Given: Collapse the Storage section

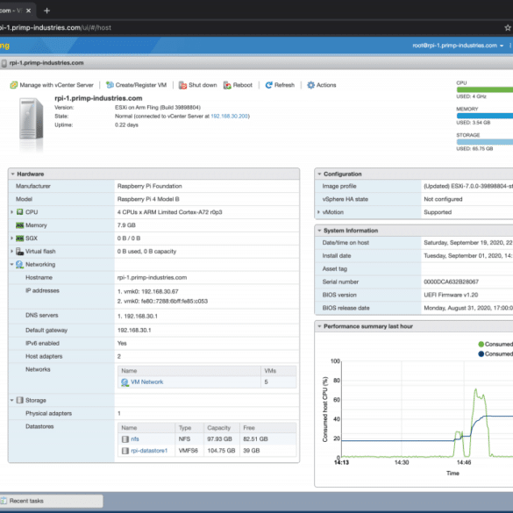Looking at the screenshot, I should [11, 400].
